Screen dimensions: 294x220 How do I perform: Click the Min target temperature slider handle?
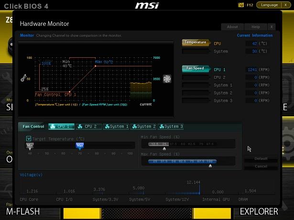click(30, 146)
